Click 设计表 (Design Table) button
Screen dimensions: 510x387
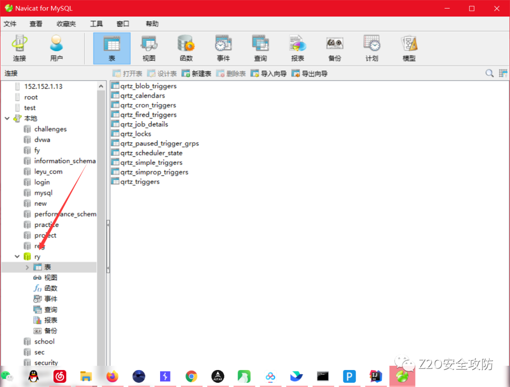(x=162, y=74)
